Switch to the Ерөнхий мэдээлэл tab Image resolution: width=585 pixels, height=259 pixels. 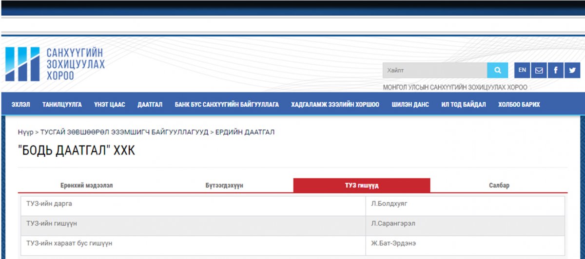(87, 185)
